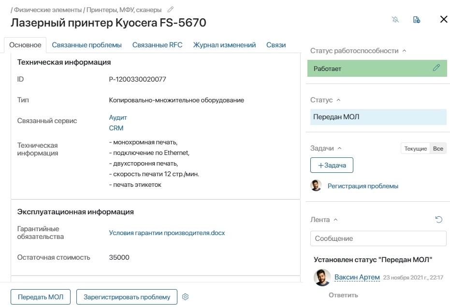Click the document export icon in header
This screenshot has width=450, height=307.
(417, 19)
